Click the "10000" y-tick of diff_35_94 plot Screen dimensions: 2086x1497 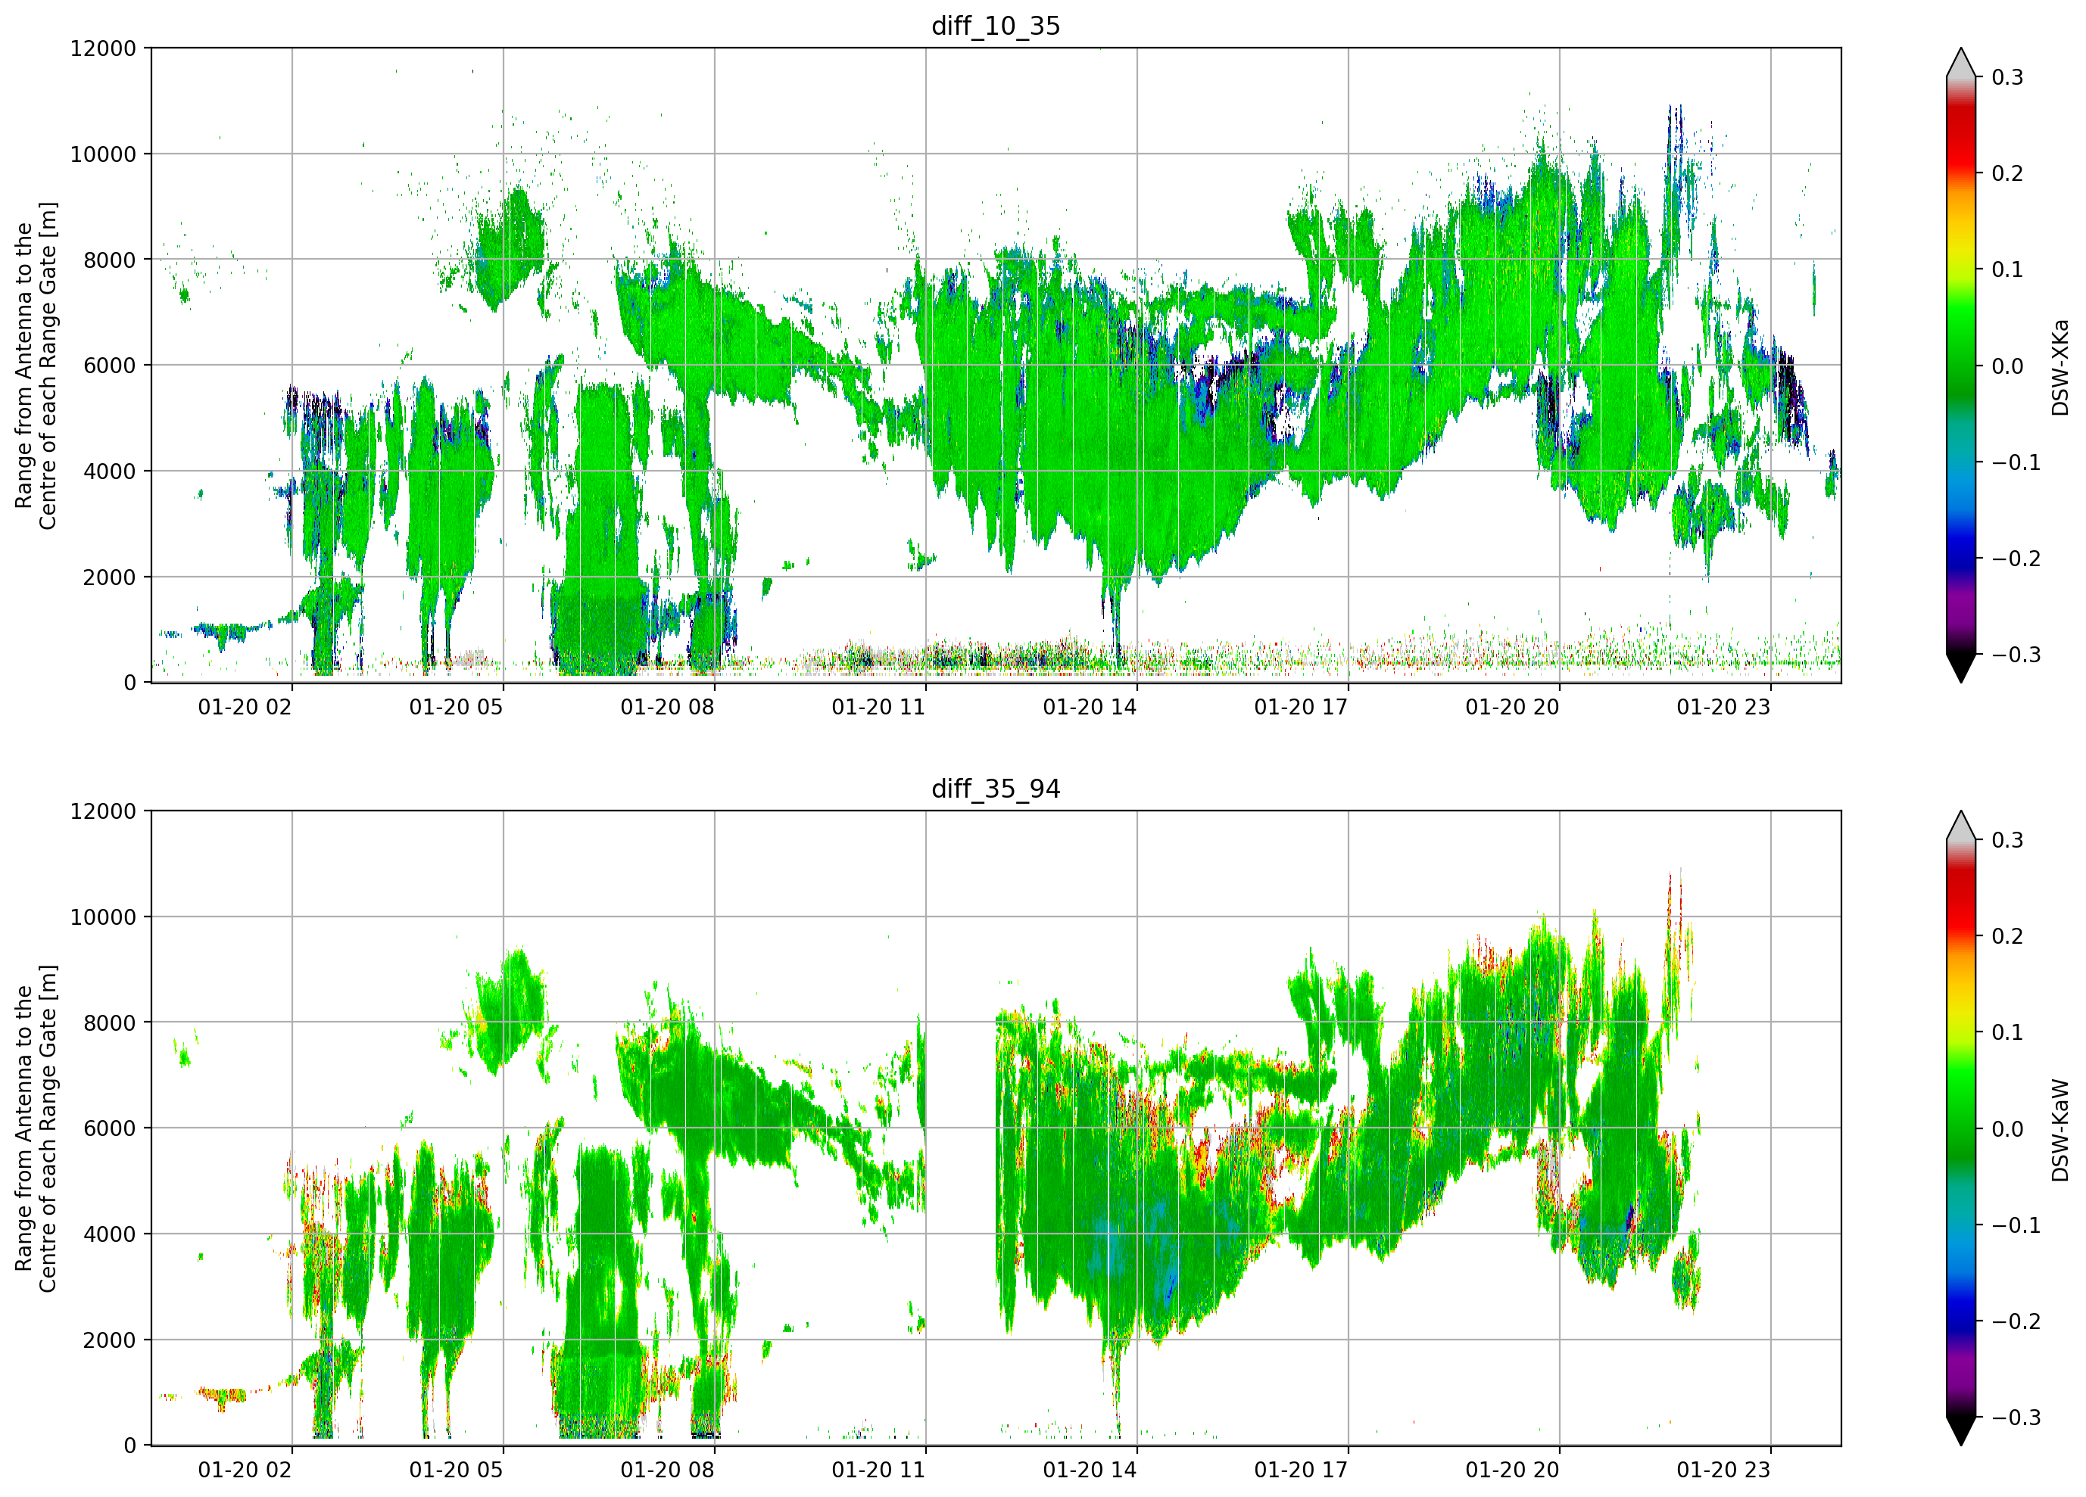[x=103, y=918]
